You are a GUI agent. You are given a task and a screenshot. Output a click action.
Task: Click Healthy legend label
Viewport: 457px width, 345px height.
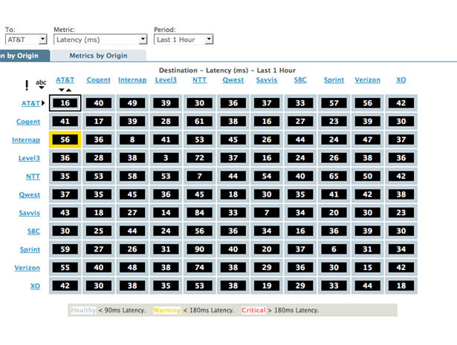pyautogui.click(x=83, y=310)
